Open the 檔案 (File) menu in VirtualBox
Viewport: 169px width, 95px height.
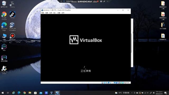[43, 13]
